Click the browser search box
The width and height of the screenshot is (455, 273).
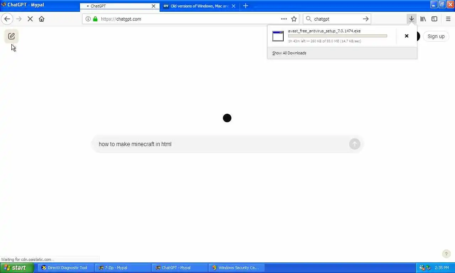click(x=337, y=19)
